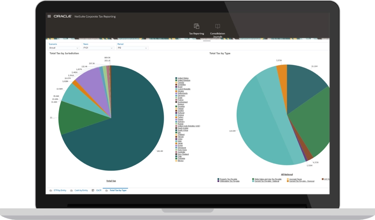Click the CbCR tab icon
Screen dimensions: 375x220
point(93,190)
